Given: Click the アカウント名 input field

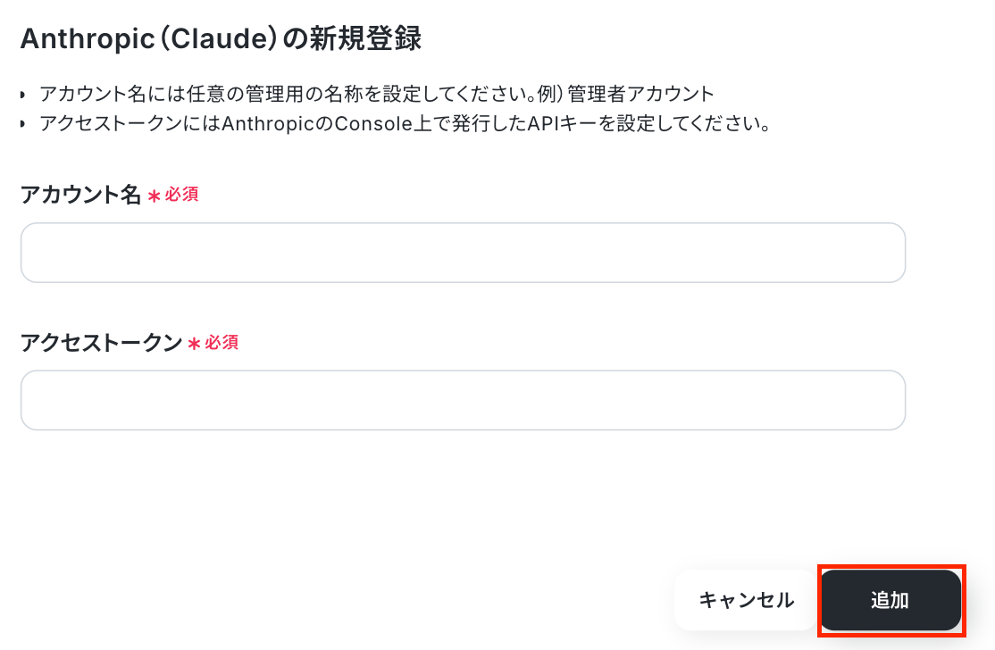Looking at the screenshot, I should [x=463, y=253].
